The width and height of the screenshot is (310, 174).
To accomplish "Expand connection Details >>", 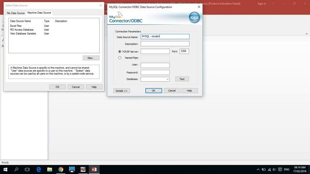I will tap(122, 91).
